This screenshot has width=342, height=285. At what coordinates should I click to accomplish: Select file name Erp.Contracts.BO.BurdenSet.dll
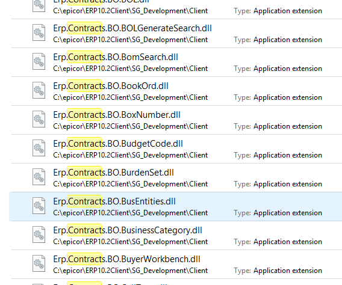coord(113,173)
